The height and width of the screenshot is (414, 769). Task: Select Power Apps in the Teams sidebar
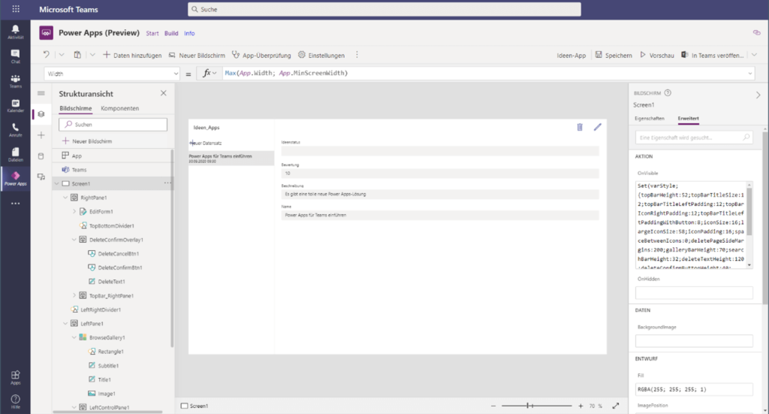click(x=15, y=179)
